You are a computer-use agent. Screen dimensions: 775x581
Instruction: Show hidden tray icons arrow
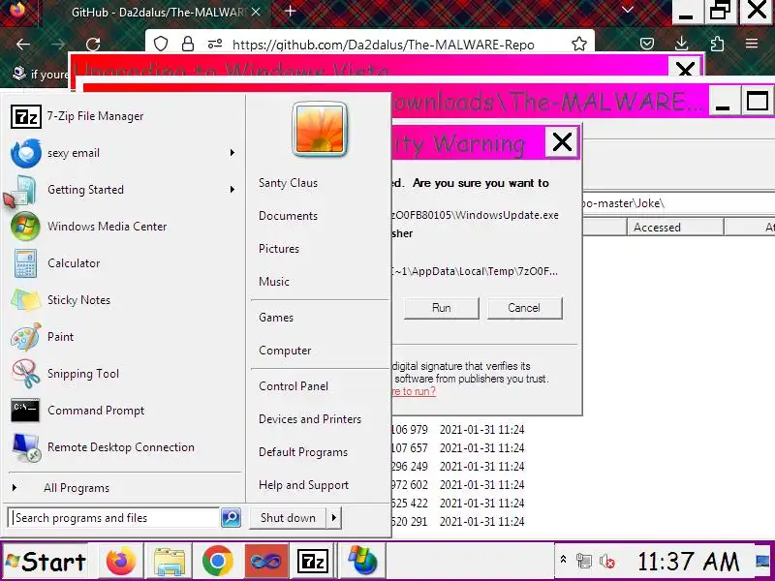click(x=563, y=560)
